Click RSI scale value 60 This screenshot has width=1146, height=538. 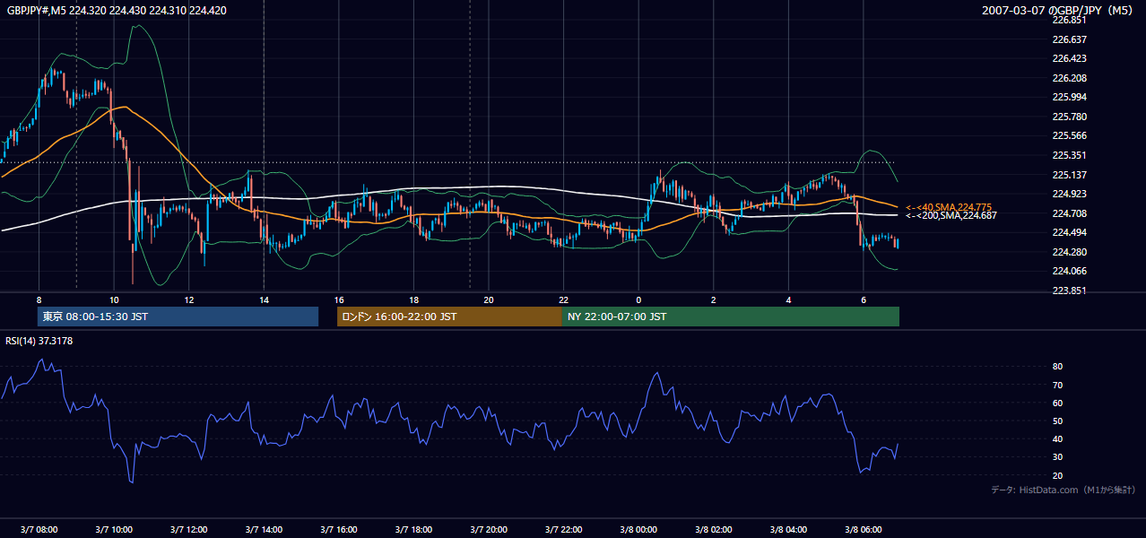pos(1057,403)
